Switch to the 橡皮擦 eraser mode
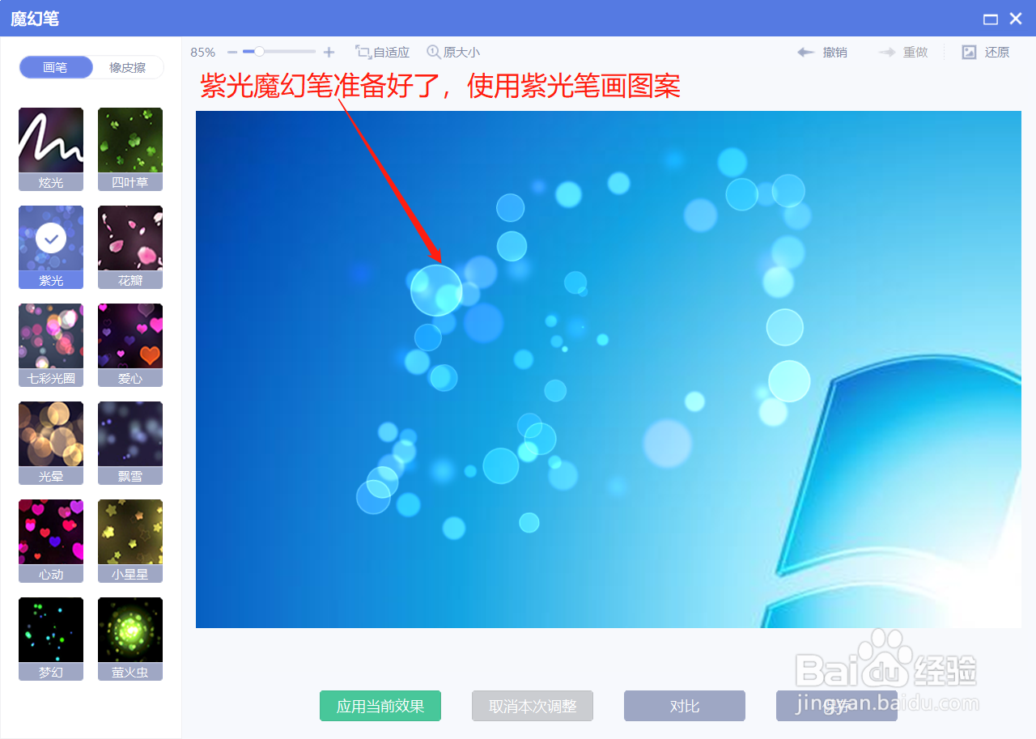Screen dimensions: 1036x739 coord(128,67)
